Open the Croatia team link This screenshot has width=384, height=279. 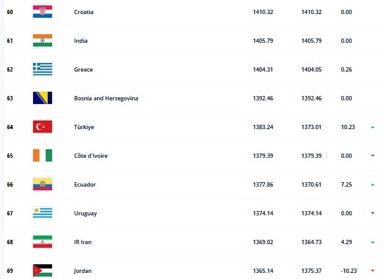(83, 12)
